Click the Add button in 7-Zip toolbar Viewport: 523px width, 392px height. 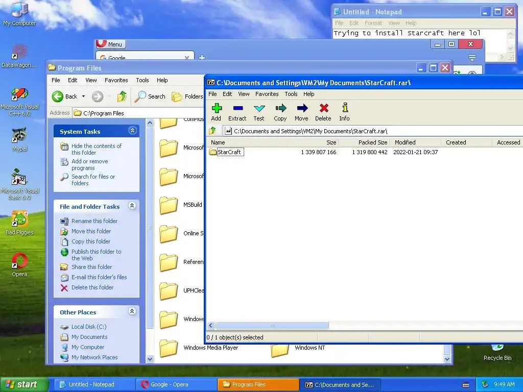click(x=216, y=112)
